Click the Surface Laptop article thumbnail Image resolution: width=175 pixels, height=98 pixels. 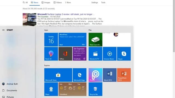point(30,20)
